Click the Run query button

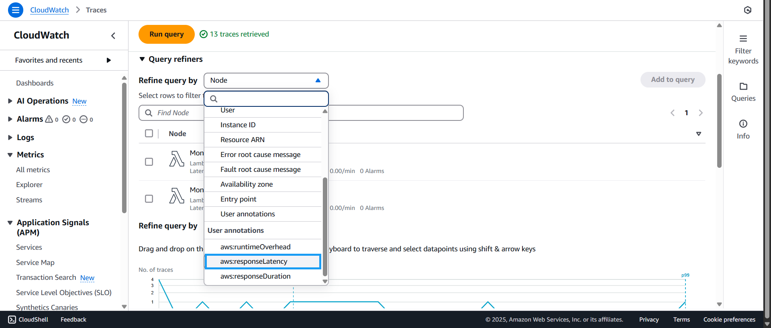click(x=166, y=34)
